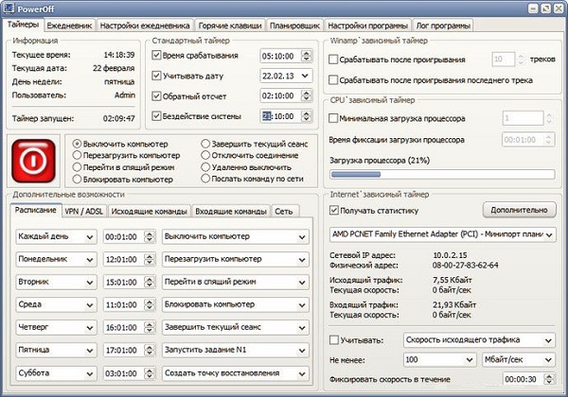Switch to the "Ежедневник" tab
568x397 pixels.
tap(68, 26)
